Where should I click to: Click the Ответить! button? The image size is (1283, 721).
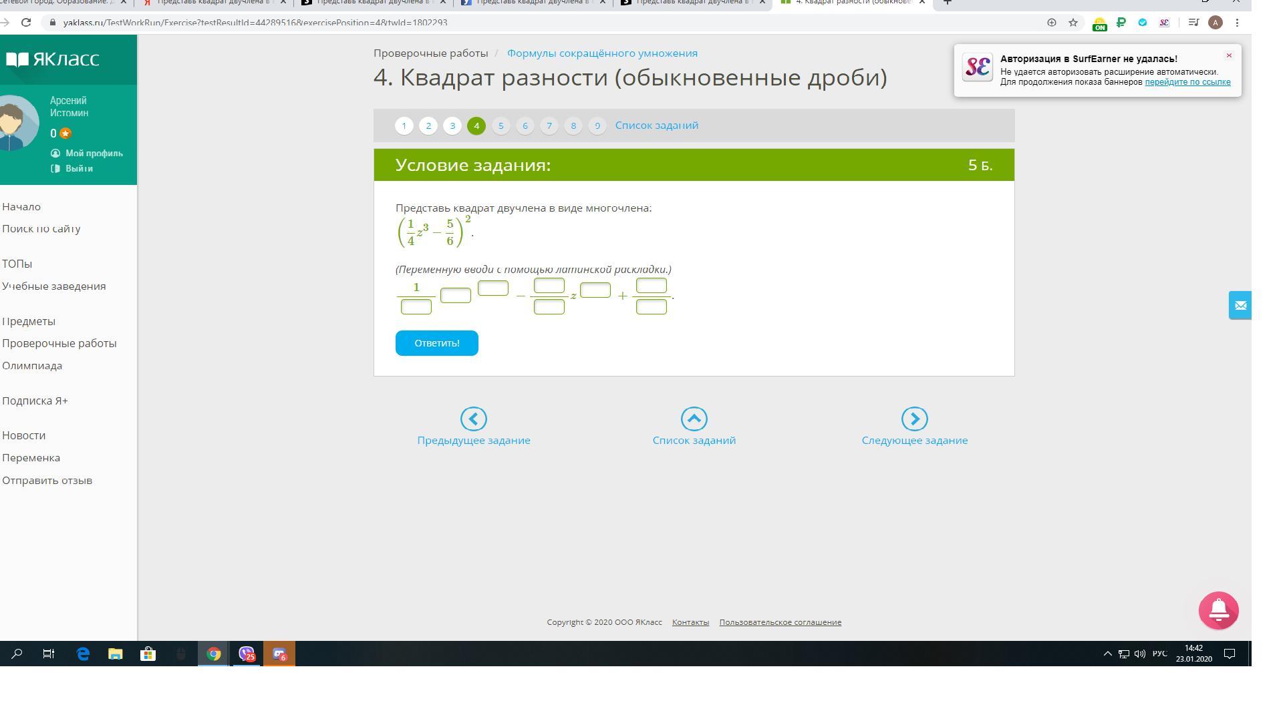(x=437, y=343)
